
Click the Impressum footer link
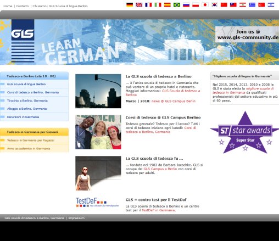pos(76,218)
